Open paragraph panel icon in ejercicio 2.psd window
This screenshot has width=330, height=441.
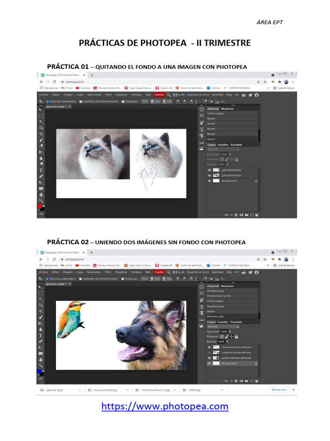click(x=202, y=313)
